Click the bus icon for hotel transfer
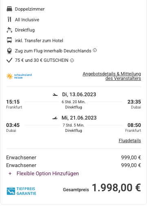This screenshot has width=148, height=206. point(9,41)
